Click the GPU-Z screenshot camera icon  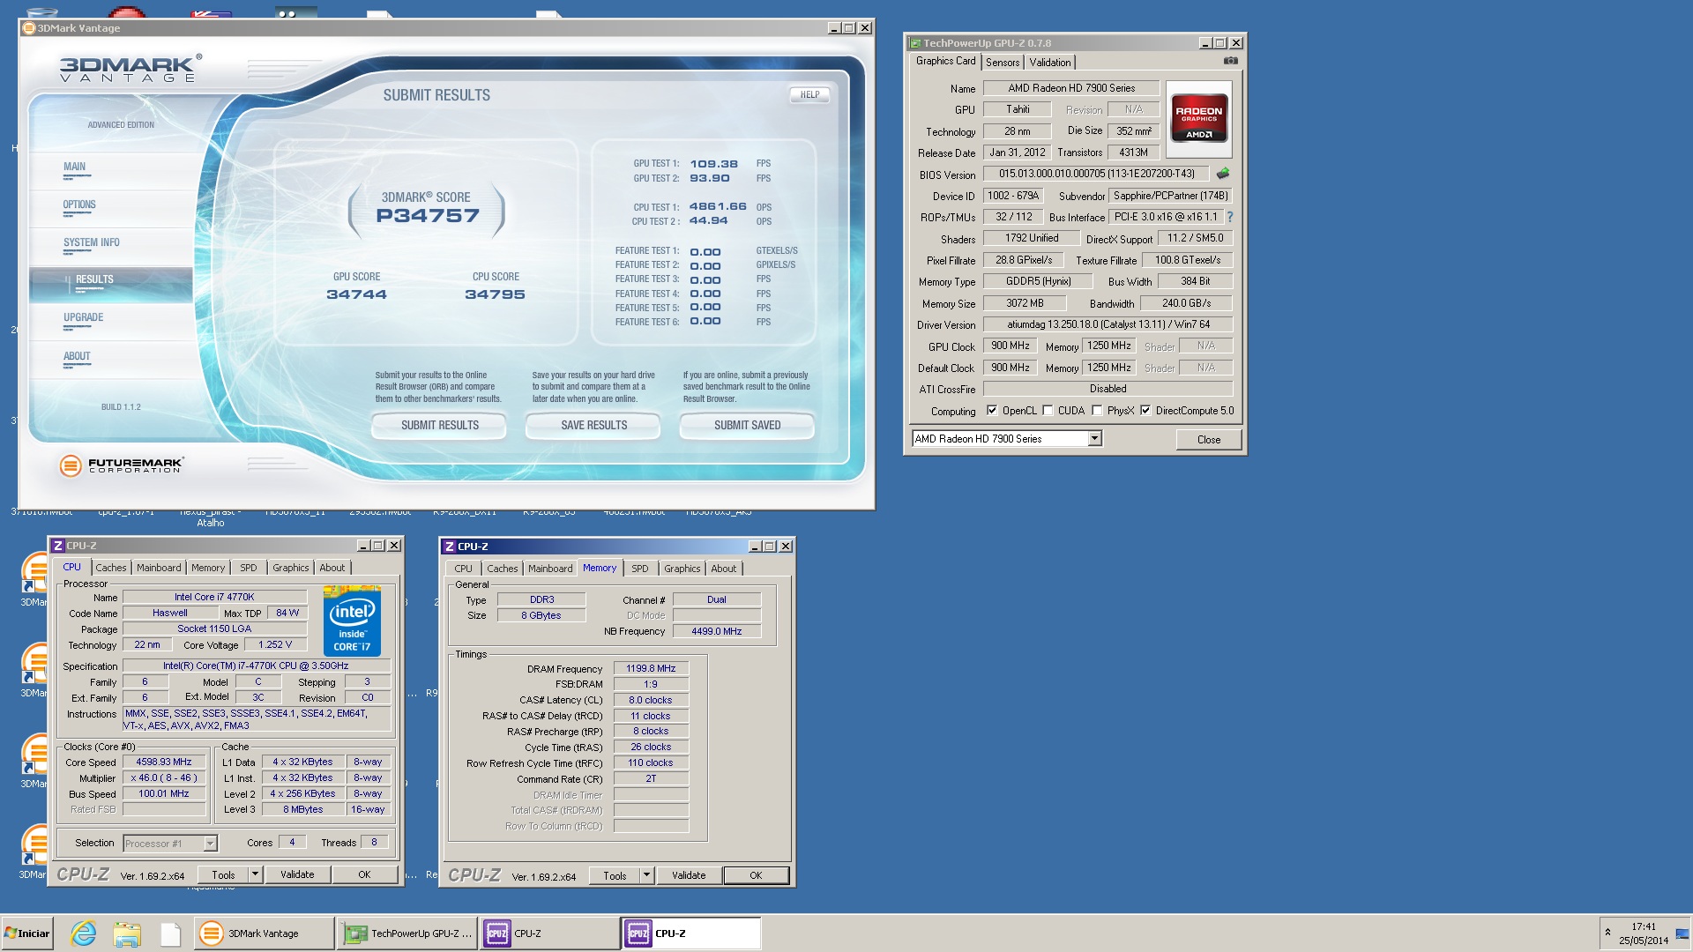[x=1231, y=61]
